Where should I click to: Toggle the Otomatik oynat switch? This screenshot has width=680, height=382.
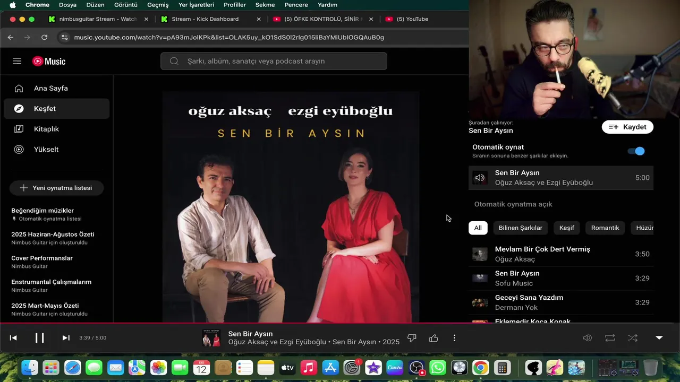pos(636,151)
